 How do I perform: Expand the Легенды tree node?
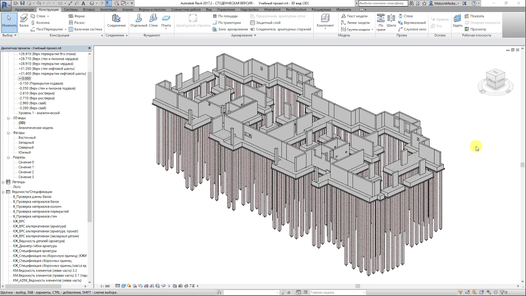[3, 182]
